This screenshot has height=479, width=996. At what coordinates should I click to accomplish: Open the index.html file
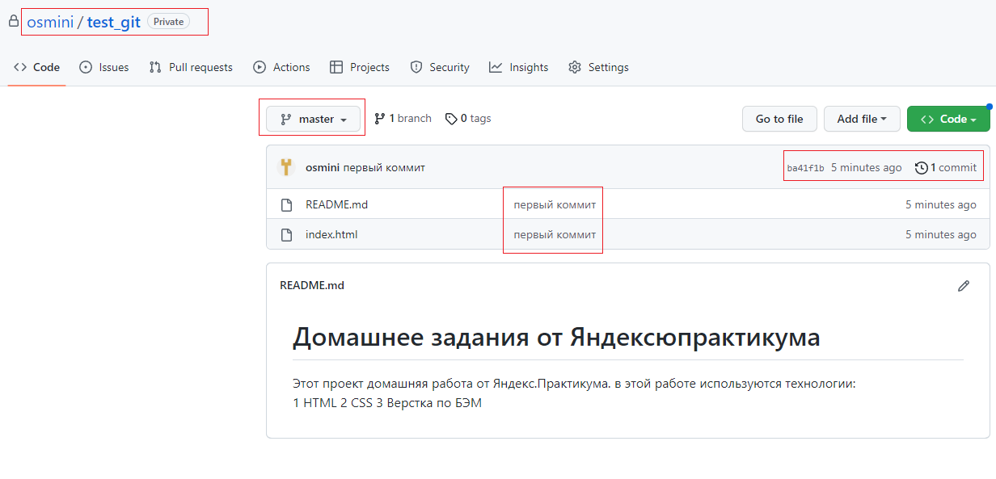click(331, 234)
